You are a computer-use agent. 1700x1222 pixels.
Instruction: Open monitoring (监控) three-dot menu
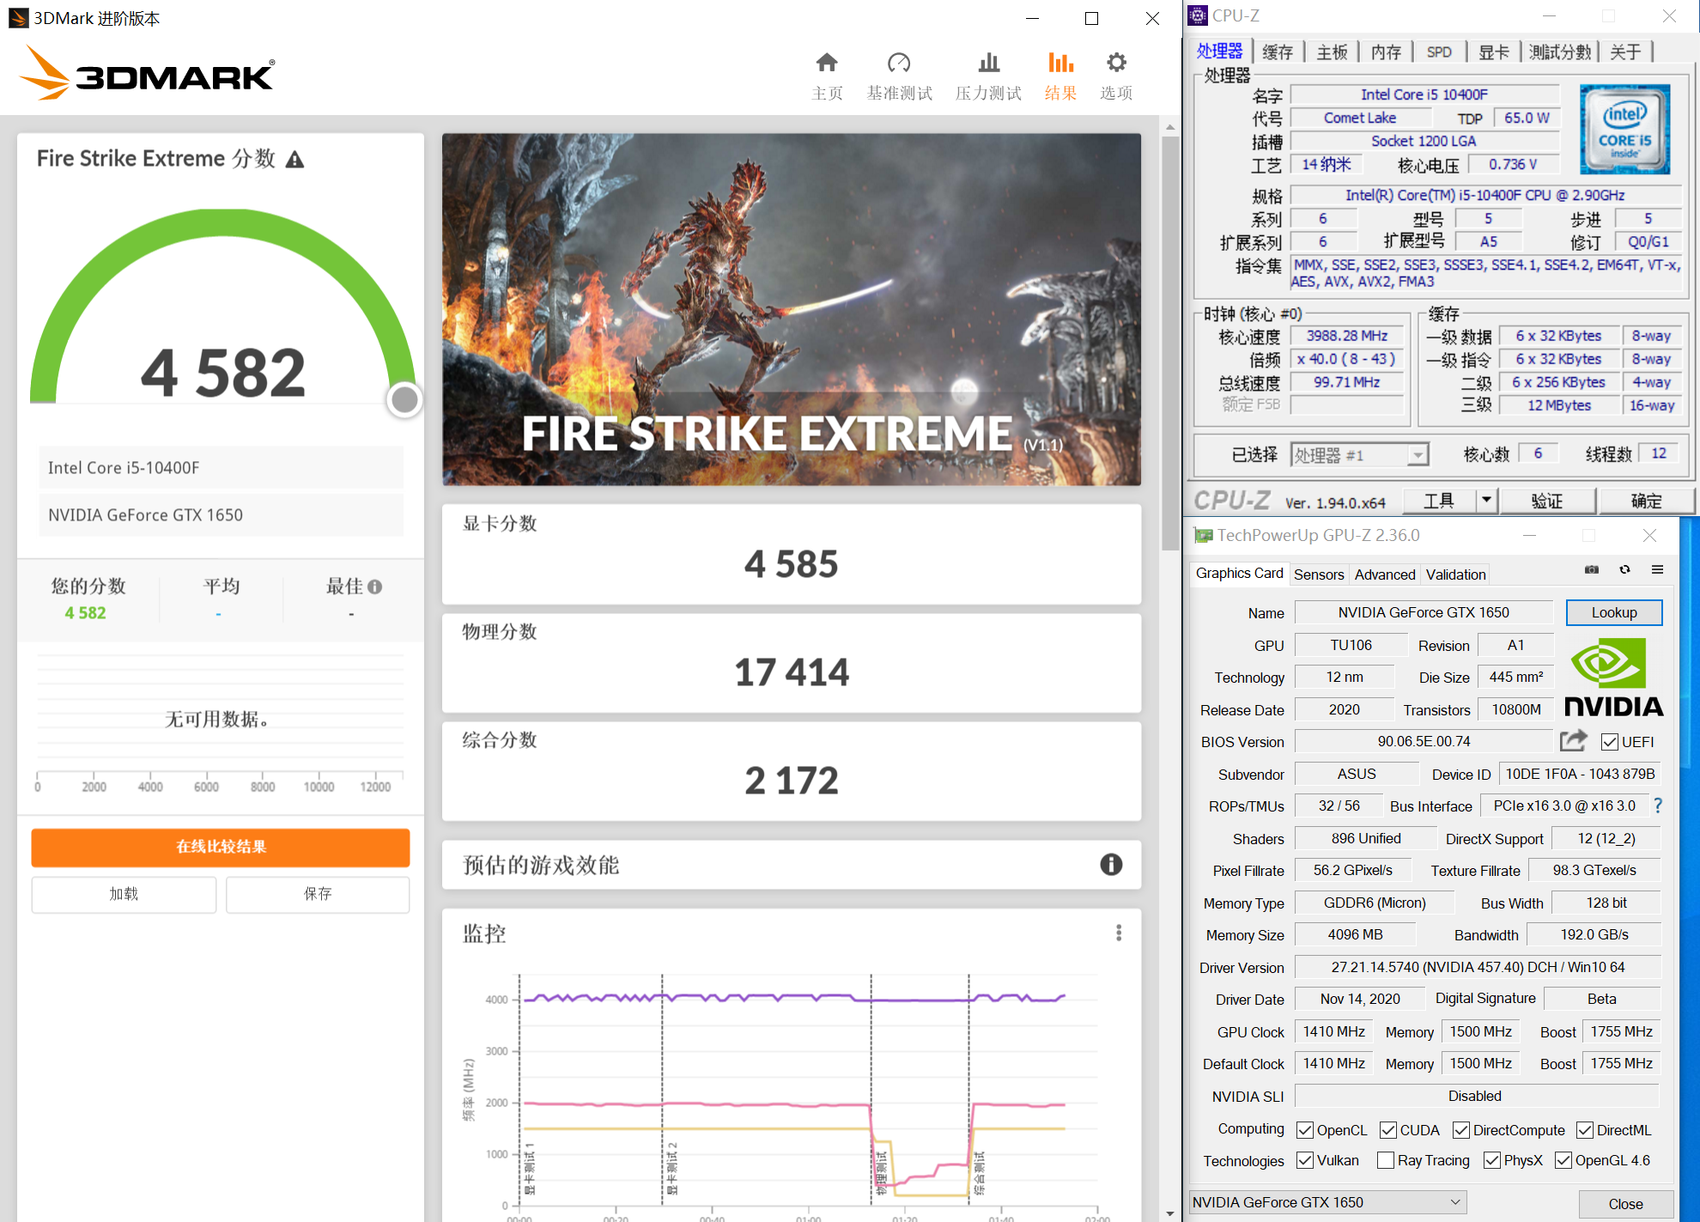pos(1119,933)
